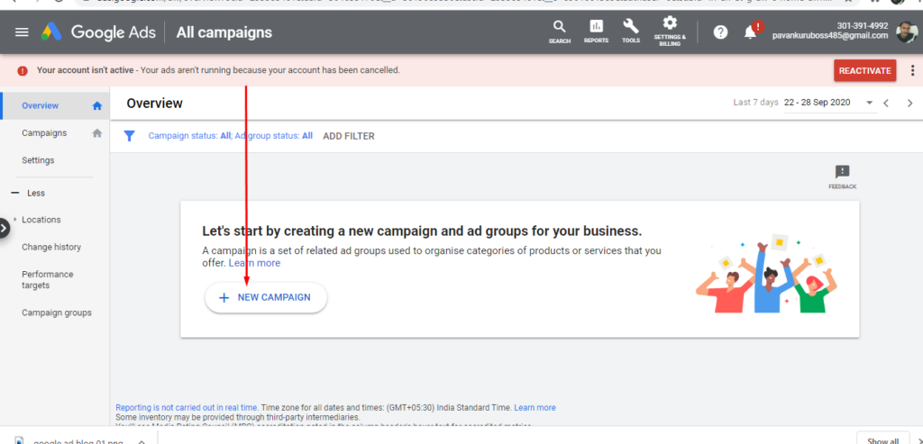The width and height of the screenshot is (923, 444).
Task: Click the red account alert icon
Action: (x=23, y=70)
